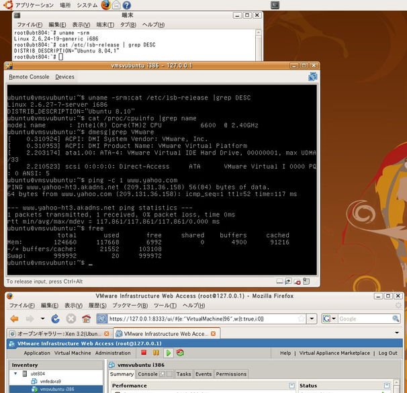Power off VM with red stop button
Screen dimensions: 407x393
144,353
